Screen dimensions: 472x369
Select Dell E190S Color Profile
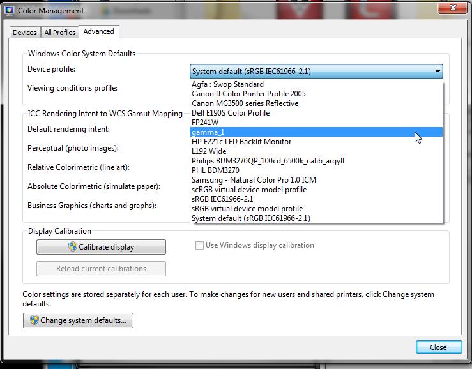click(x=316, y=113)
